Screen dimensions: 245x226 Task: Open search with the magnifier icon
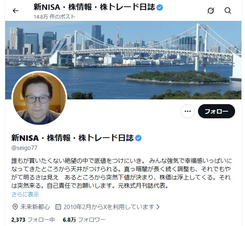228,11
